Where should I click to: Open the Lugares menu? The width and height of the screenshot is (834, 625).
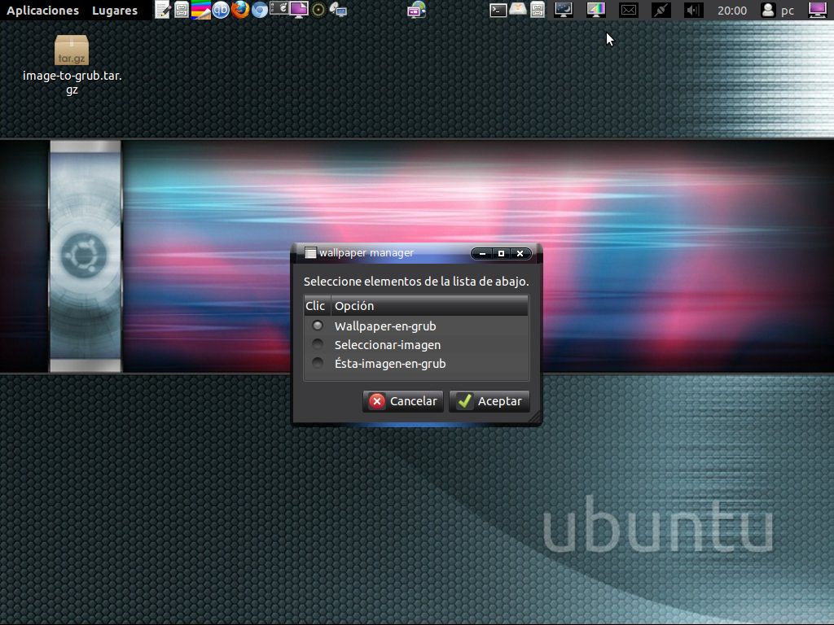(x=114, y=10)
